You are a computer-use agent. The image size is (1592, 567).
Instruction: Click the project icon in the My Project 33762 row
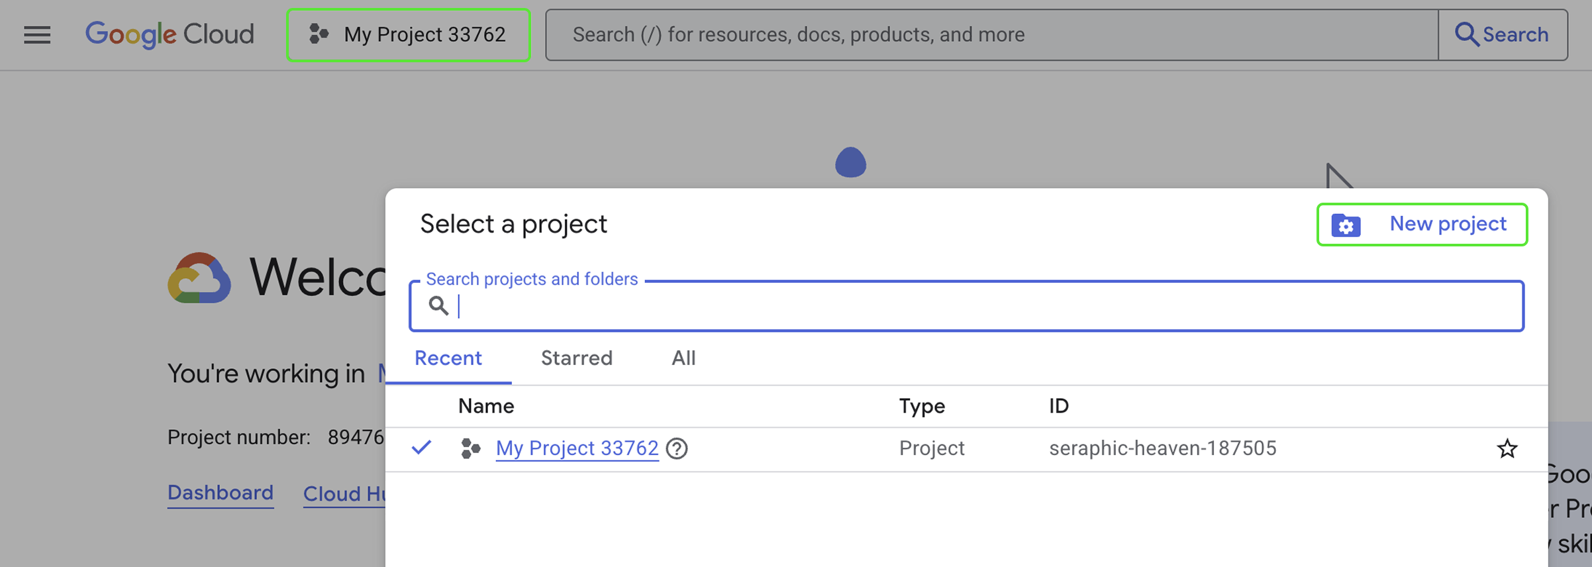pyautogui.click(x=470, y=449)
